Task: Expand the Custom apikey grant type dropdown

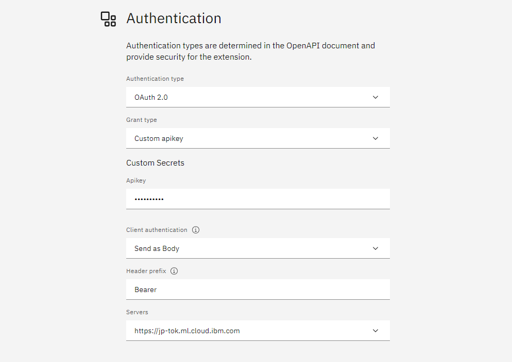Action: [x=258, y=138]
